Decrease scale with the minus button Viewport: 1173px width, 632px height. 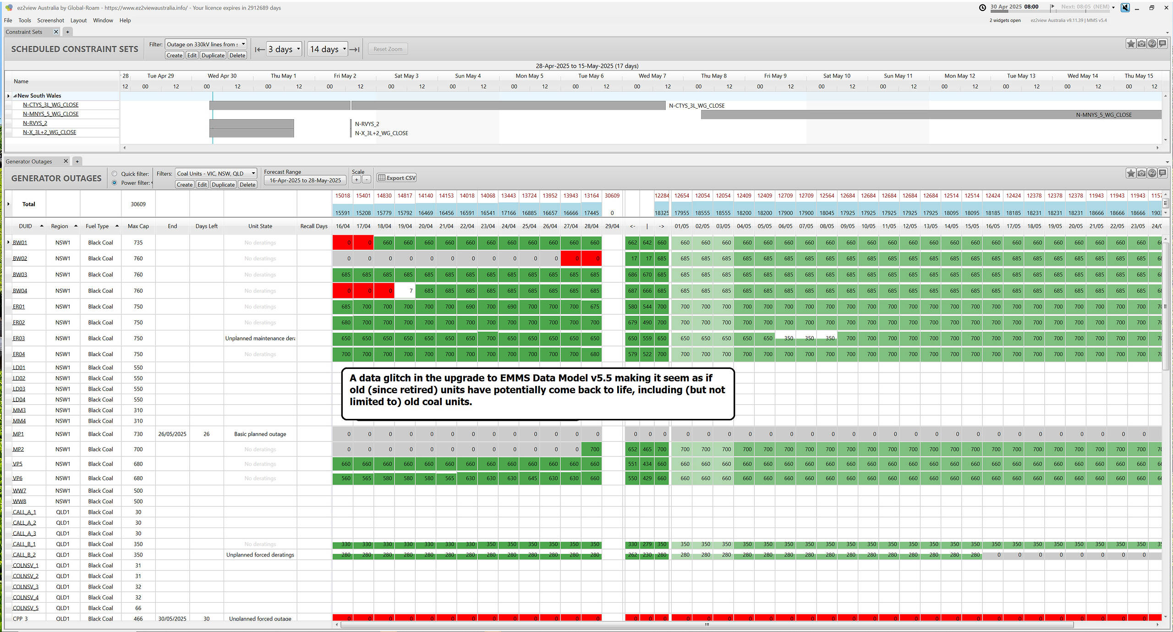[366, 180]
